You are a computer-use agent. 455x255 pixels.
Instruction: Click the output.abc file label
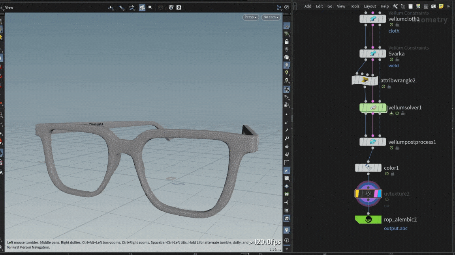[395, 228]
